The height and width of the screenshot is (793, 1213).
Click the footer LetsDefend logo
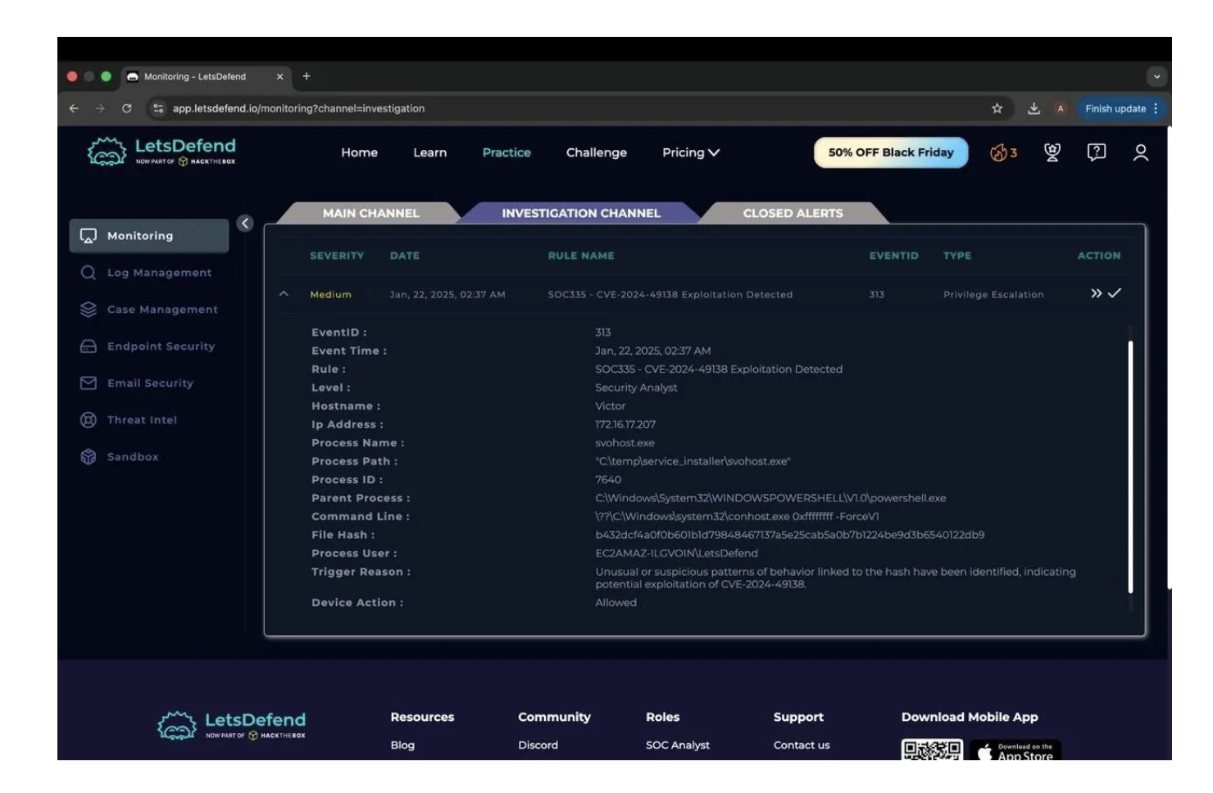(231, 726)
